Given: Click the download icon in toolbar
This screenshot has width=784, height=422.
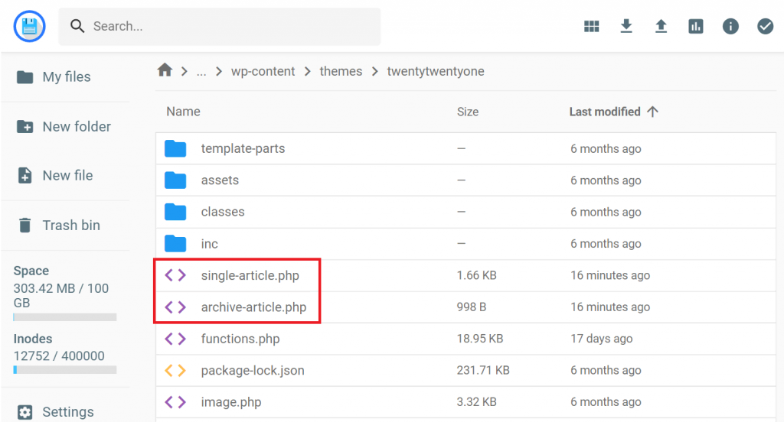Looking at the screenshot, I should [x=626, y=27].
